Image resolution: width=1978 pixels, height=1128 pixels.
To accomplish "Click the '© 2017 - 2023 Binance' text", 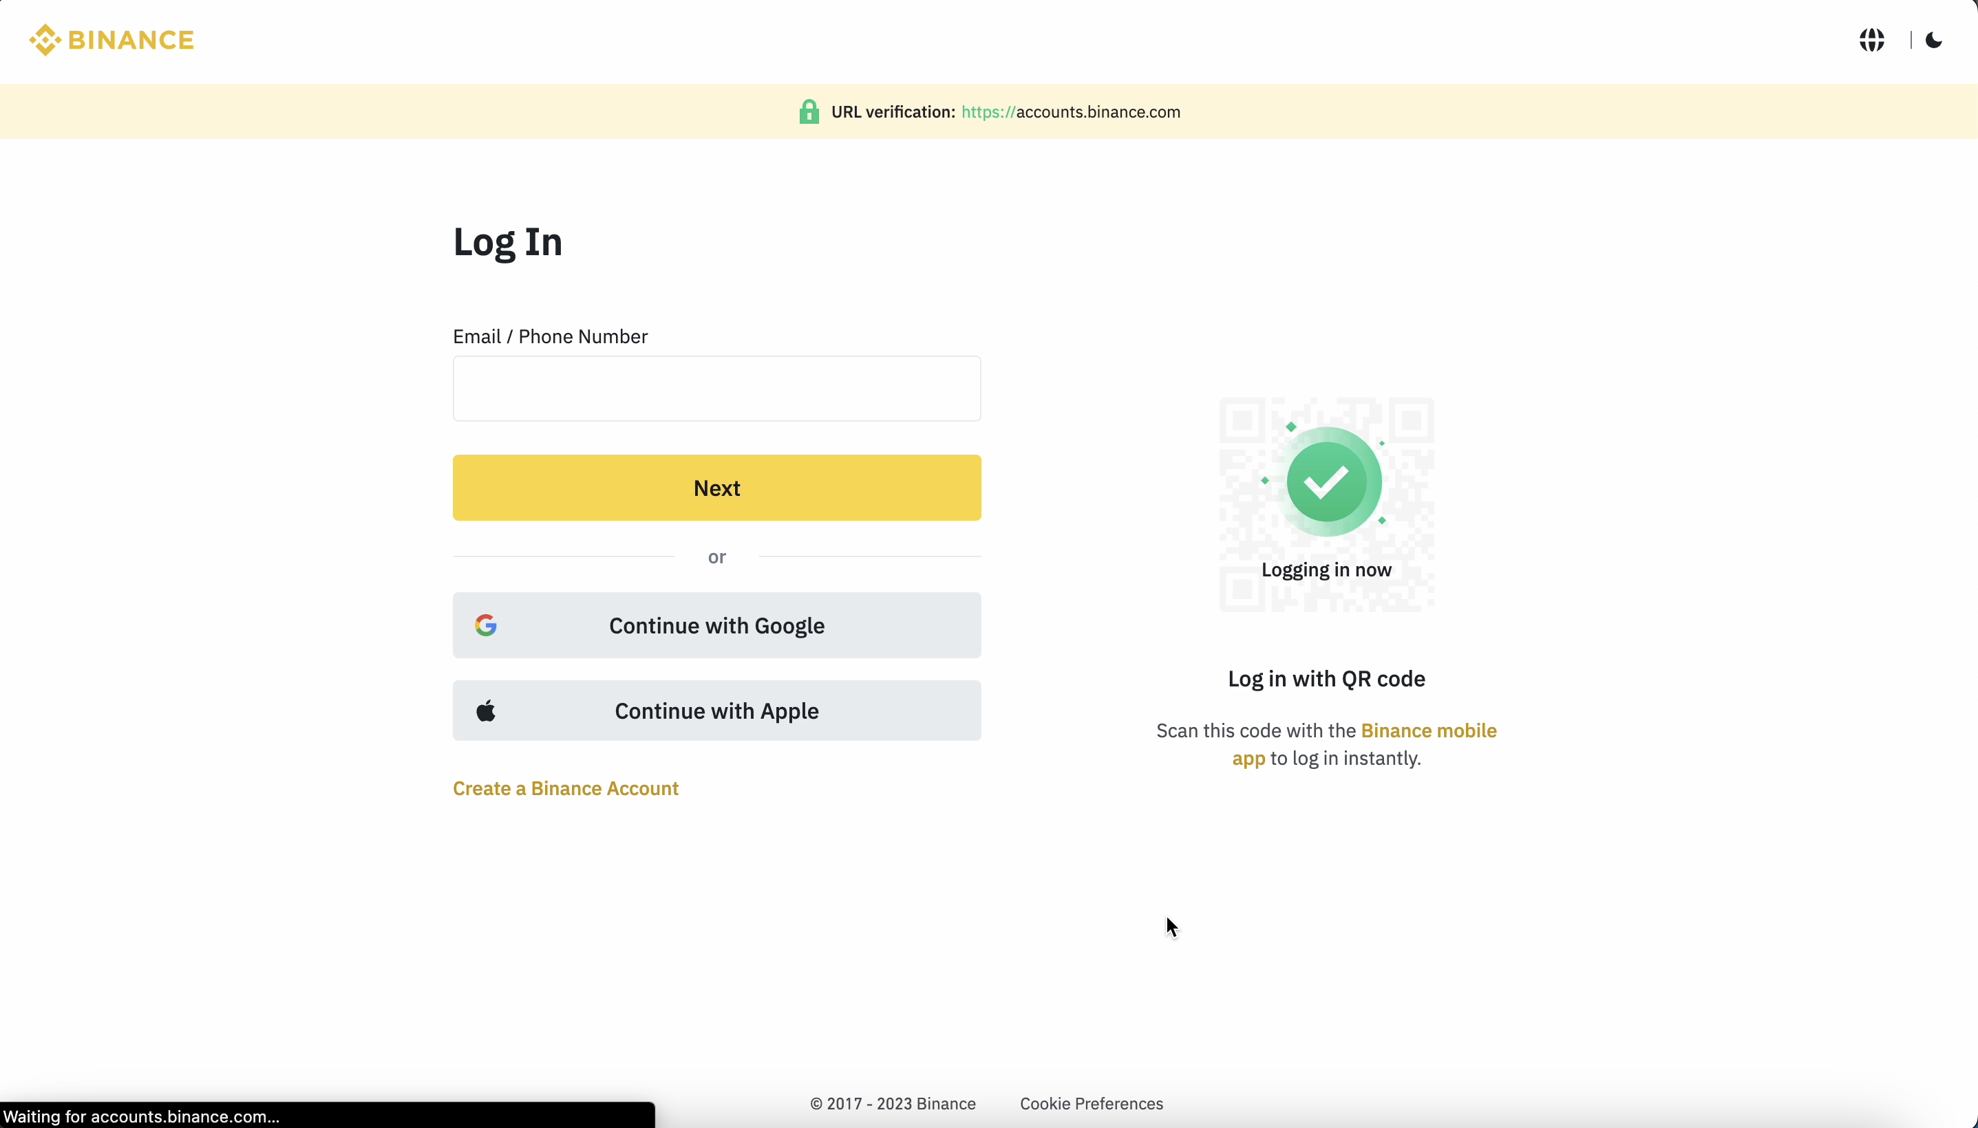I will point(893,1103).
